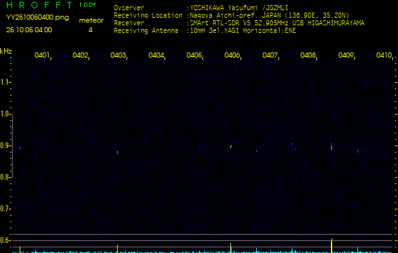Click the HROFFT title text
This screenshot has height=253, width=398.
39,5
